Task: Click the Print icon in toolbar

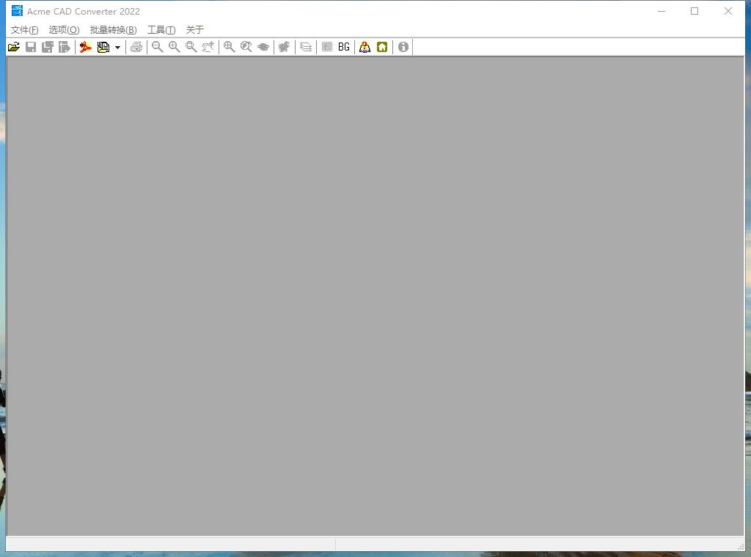Action: [x=136, y=47]
